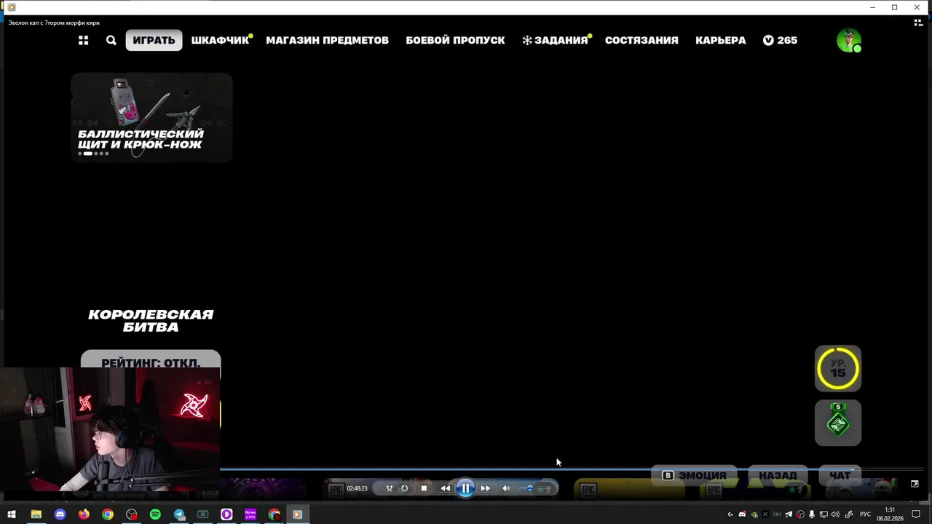
Task: Select the ИГРАТЬ tab
Action: click(x=154, y=40)
